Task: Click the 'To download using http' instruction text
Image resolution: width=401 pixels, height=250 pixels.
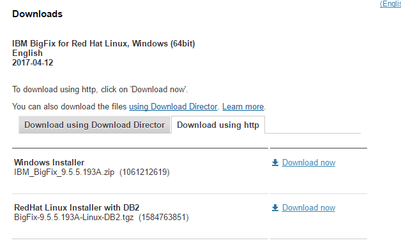Action: 100,90
